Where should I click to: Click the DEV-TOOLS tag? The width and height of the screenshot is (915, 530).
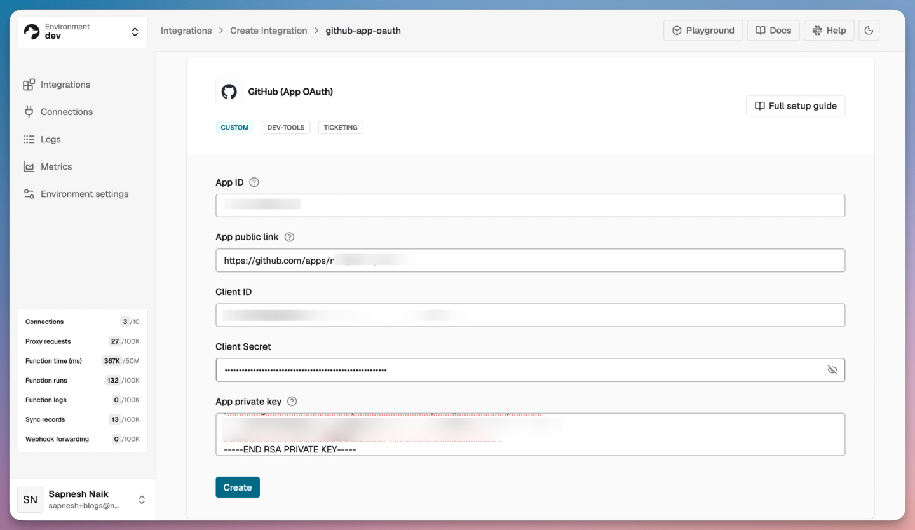click(x=286, y=128)
